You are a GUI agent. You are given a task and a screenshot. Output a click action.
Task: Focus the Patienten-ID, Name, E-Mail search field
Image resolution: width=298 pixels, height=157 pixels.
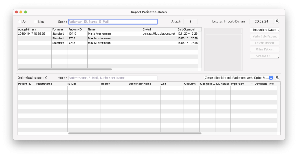tap(112, 22)
